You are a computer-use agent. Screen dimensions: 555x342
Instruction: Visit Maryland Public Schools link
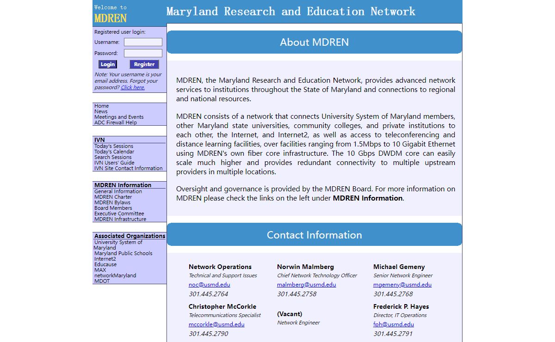pos(123,253)
